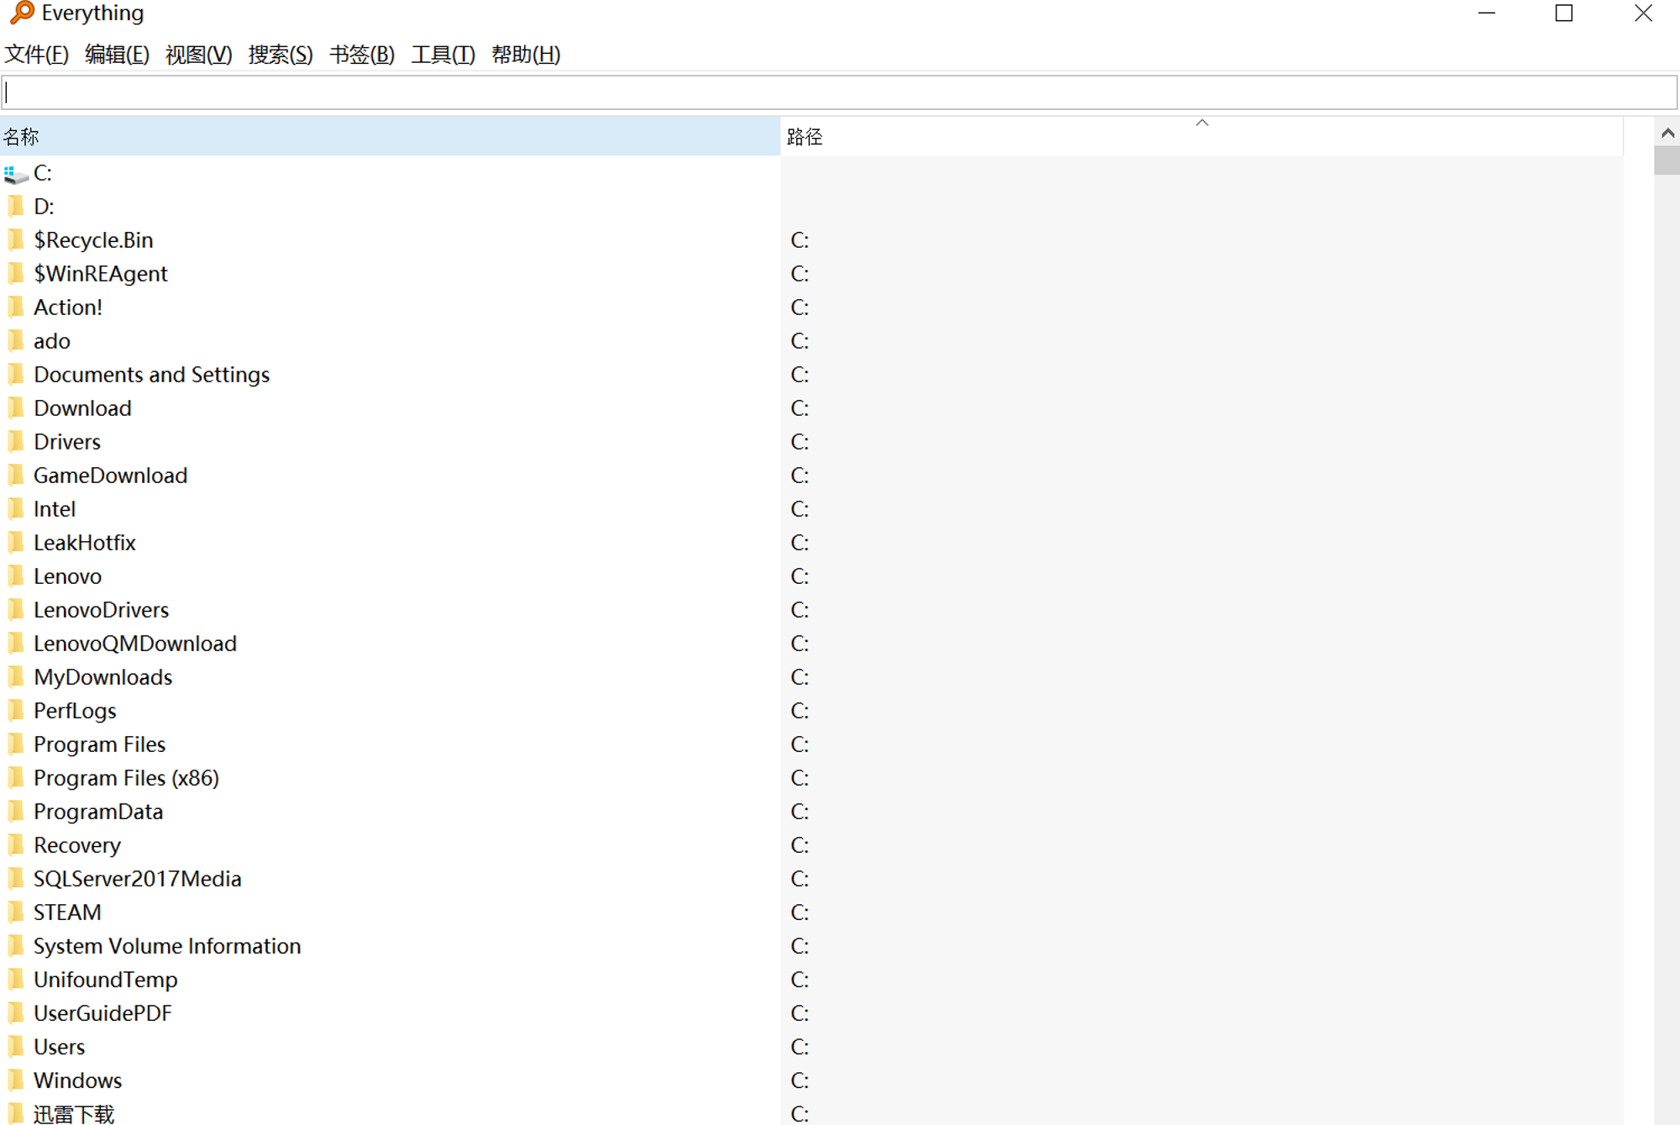Screen dimensions: 1680x1125
Task: Select the $Recycle.Bin name text
Action: pos(93,240)
